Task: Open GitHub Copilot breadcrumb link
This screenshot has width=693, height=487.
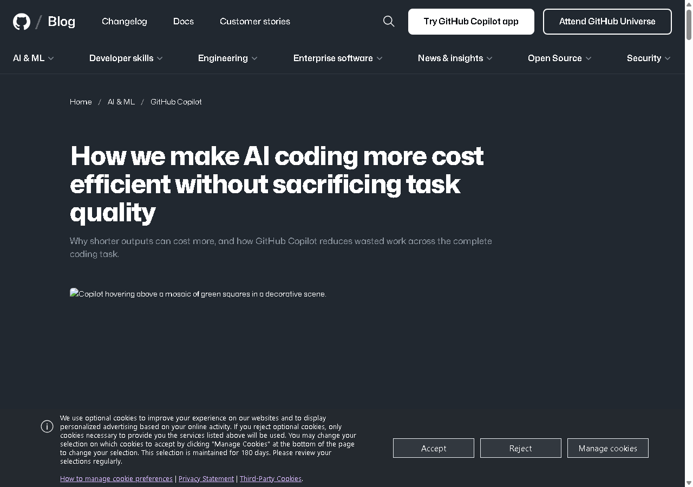Action: [x=176, y=102]
